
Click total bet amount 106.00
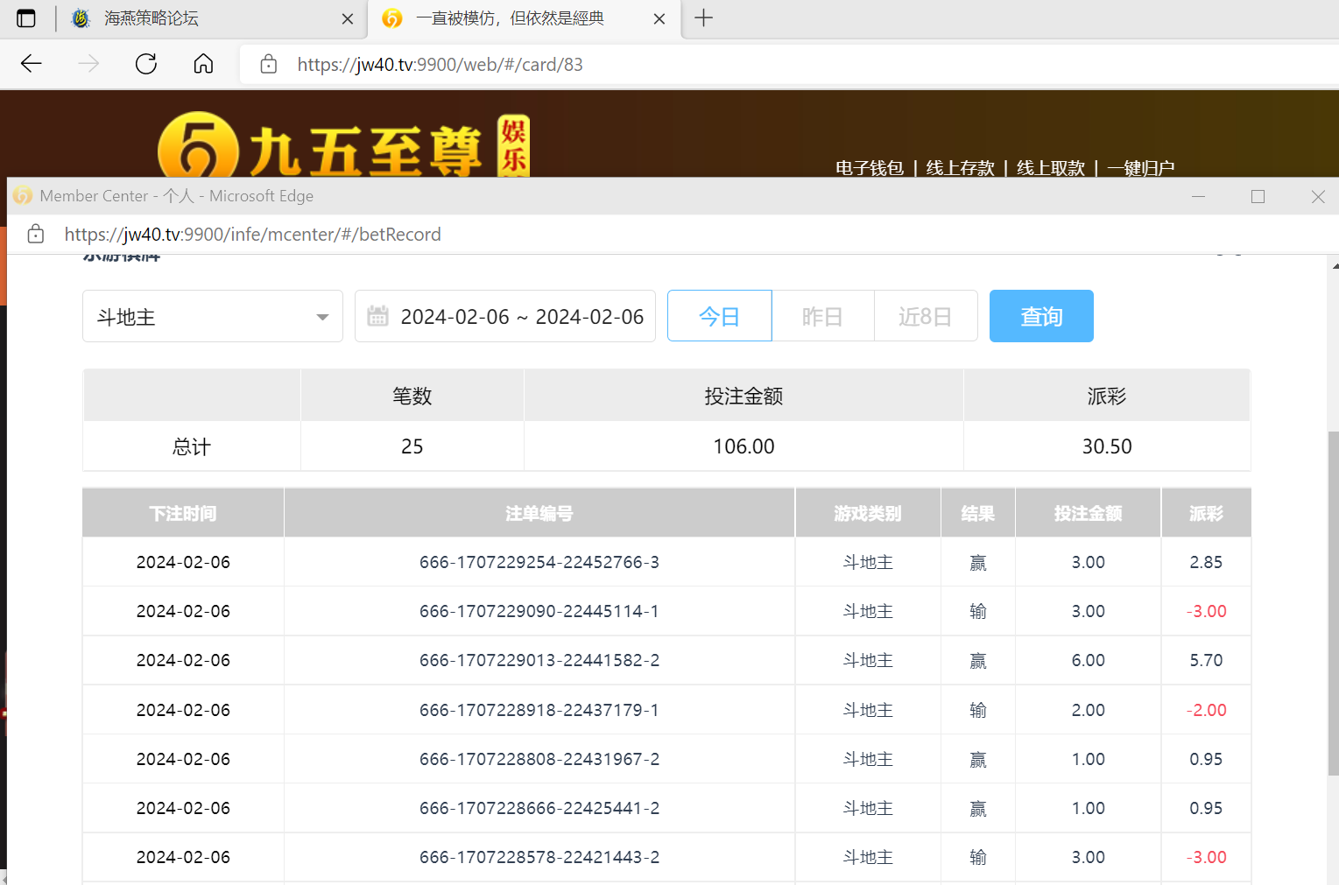[x=743, y=446]
